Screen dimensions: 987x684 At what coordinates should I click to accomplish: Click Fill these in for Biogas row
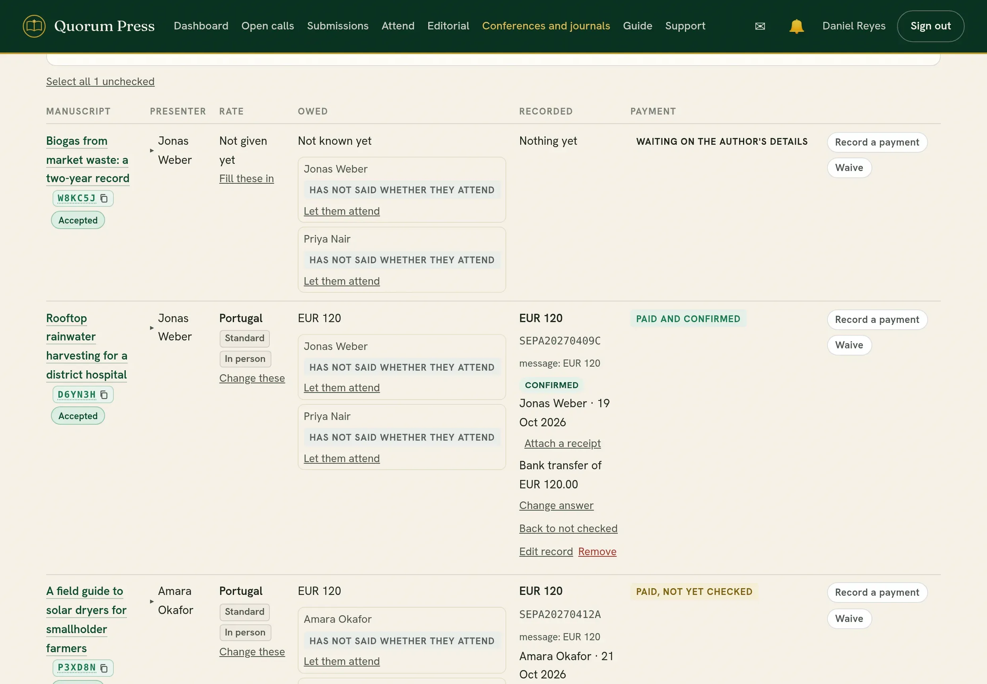click(246, 179)
